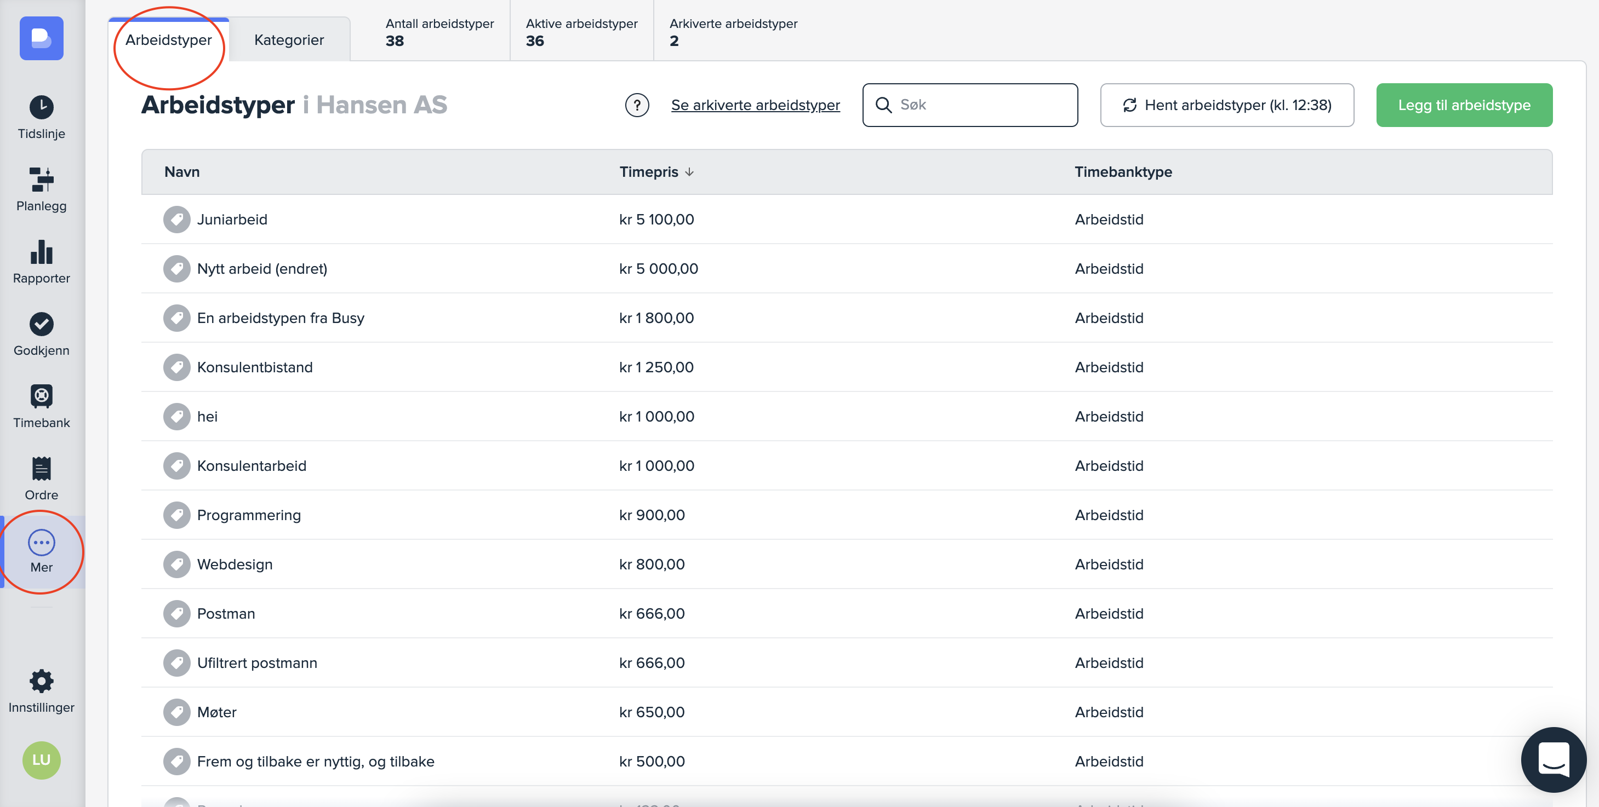Open Innstillinger gear icon

[x=41, y=681]
